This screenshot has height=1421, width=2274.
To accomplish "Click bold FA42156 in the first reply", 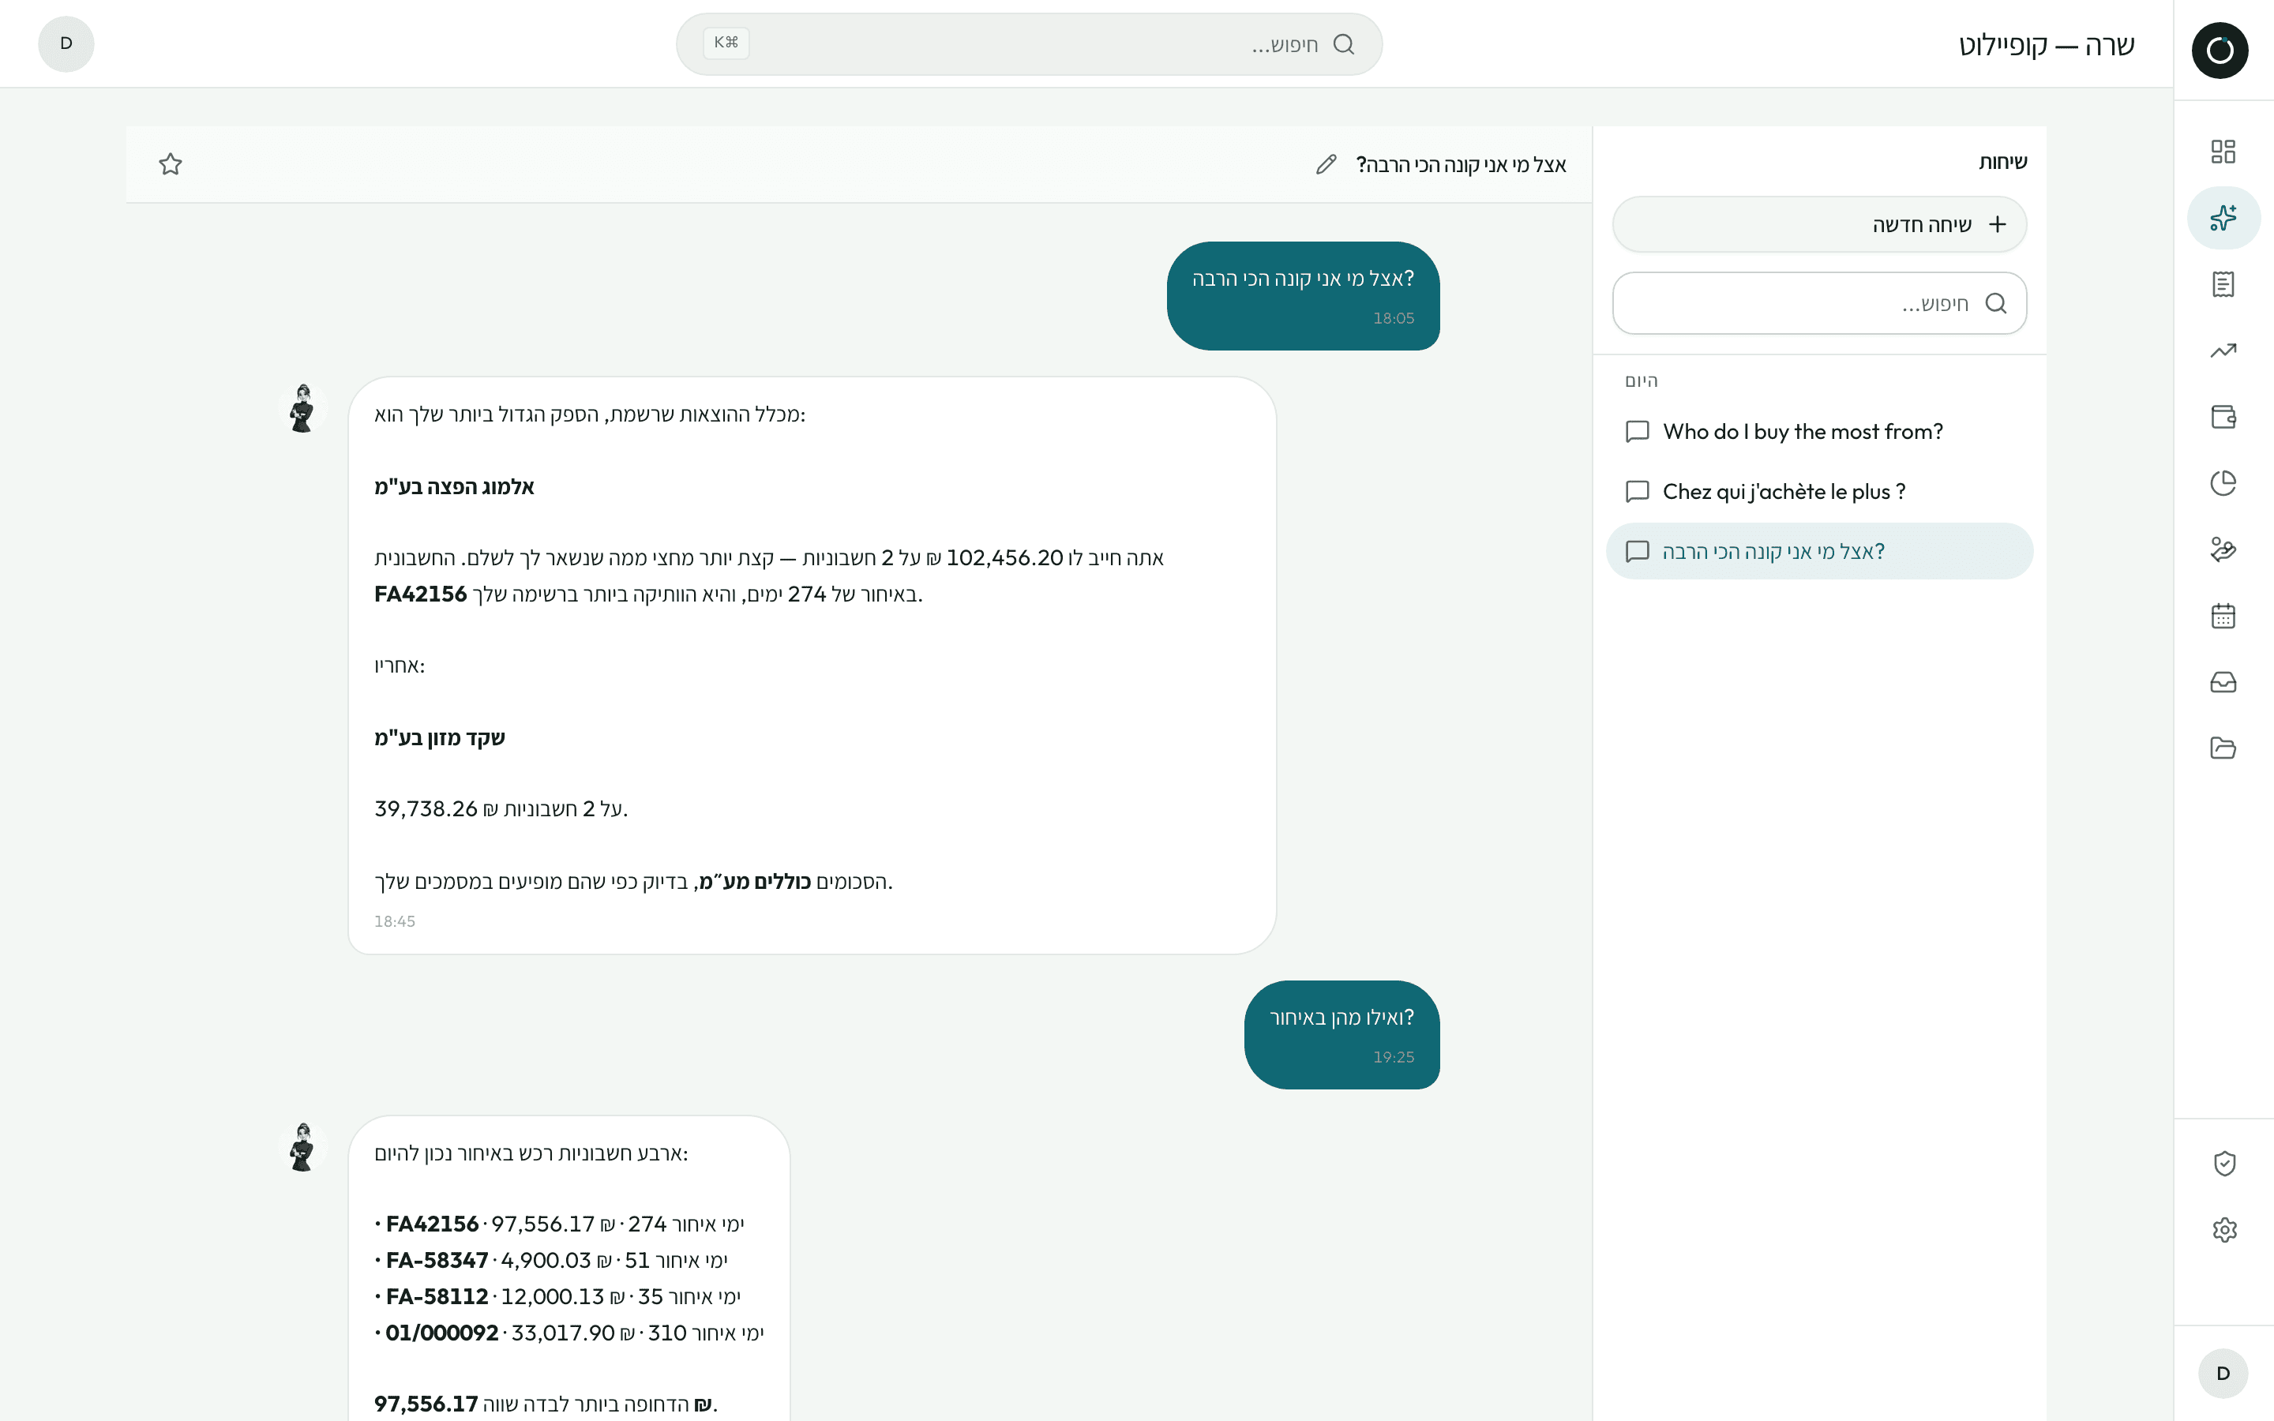I will click(420, 594).
